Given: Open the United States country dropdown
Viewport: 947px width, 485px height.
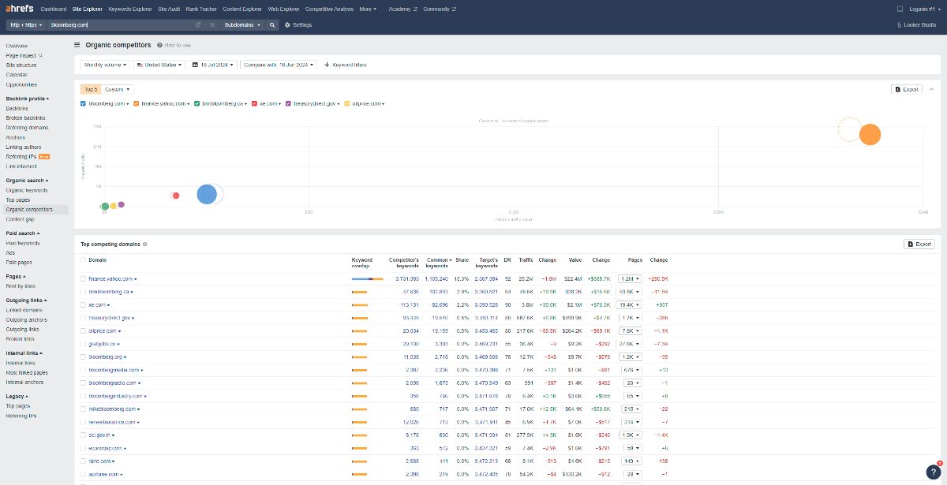Looking at the screenshot, I should [x=158, y=65].
